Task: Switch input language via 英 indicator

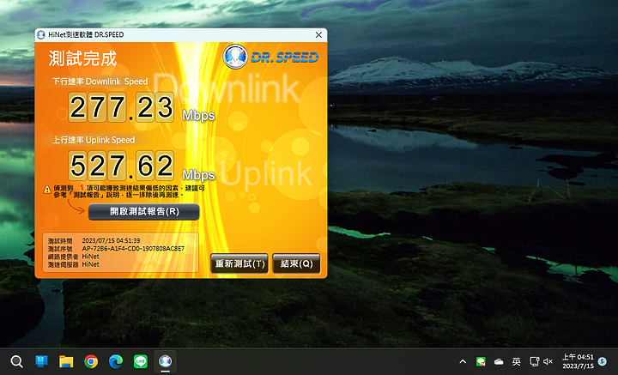Action: pyautogui.click(x=517, y=361)
